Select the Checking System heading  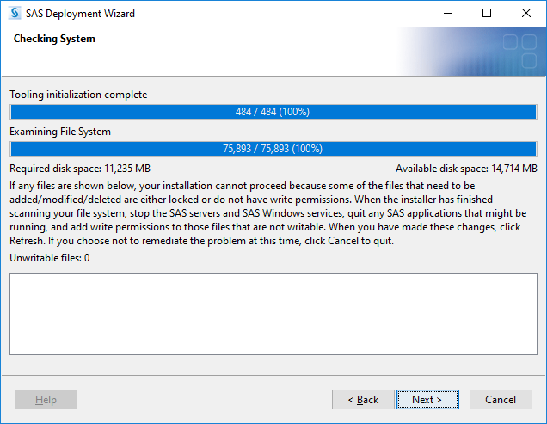[54, 39]
